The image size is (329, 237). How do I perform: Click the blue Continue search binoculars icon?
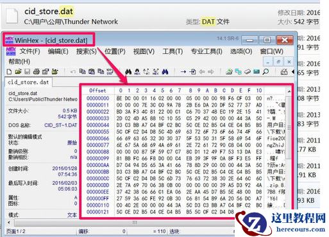[x=165, y=72]
